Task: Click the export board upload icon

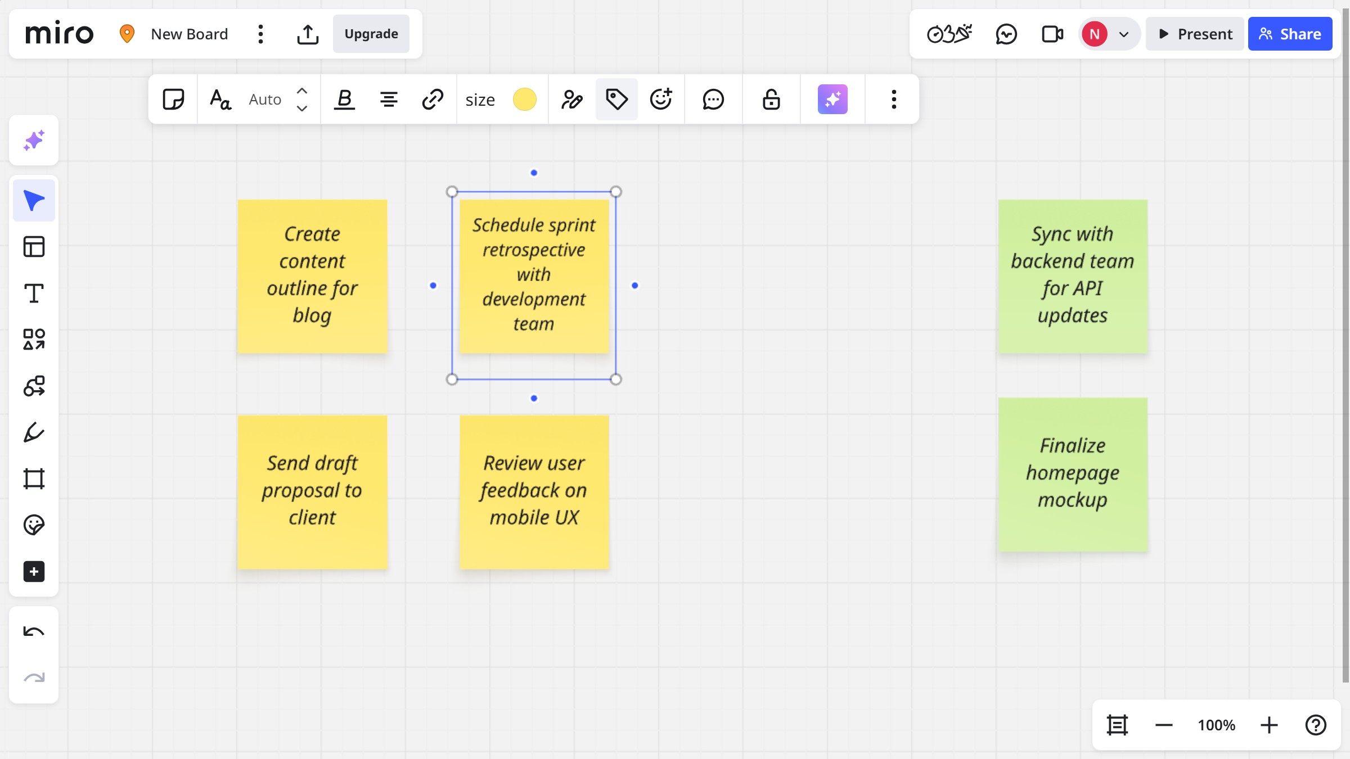Action: (308, 34)
